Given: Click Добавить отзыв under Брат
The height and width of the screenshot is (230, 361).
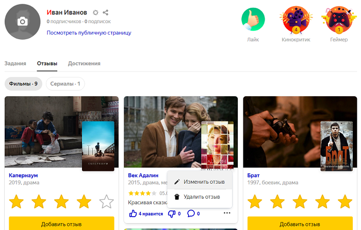Looking at the screenshot, I should point(300,224).
